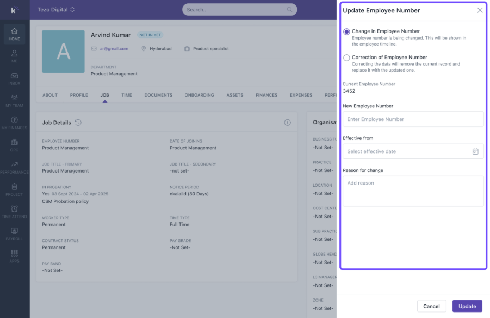The width and height of the screenshot is (490, 318).
Task: Close the Update Employee Number panel
Action: (x=480, y=10)
